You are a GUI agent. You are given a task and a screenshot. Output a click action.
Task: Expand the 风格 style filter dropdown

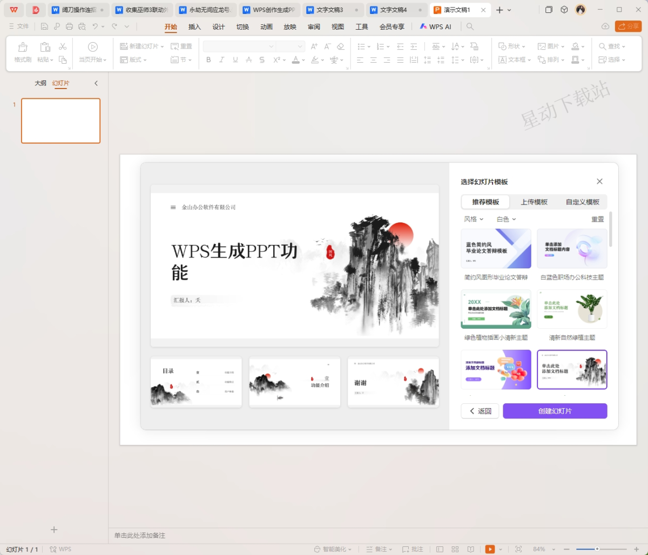[474, 219]
